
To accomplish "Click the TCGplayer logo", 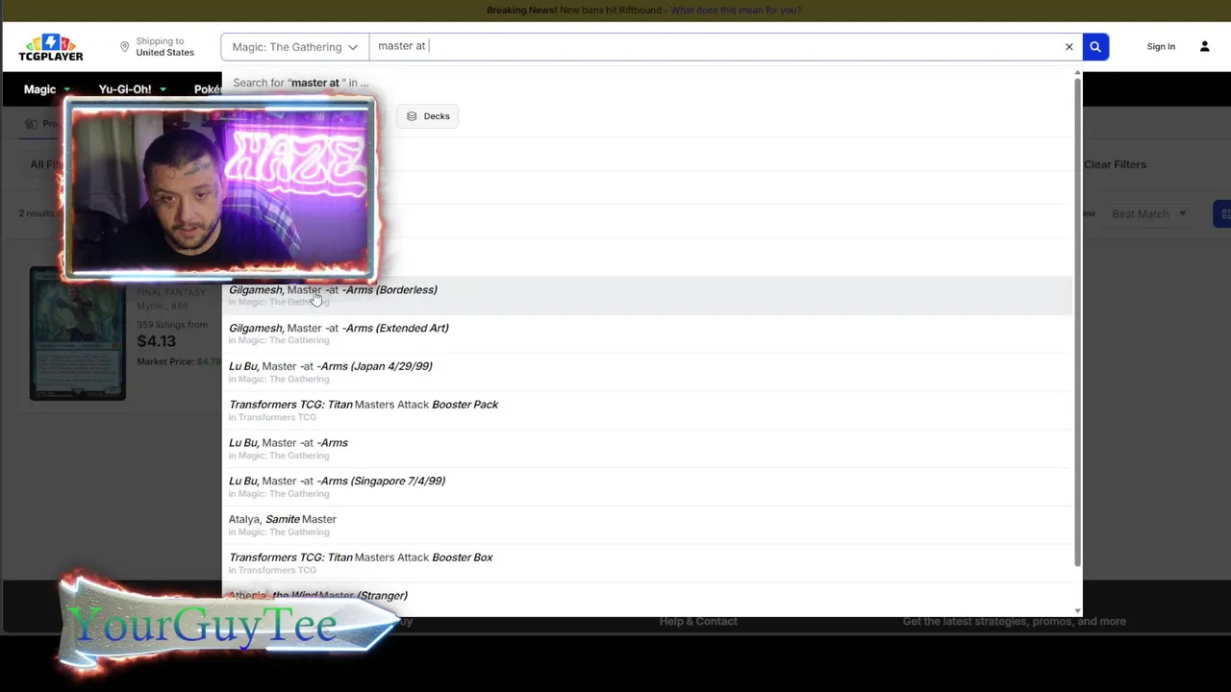I will click(51, 47).
